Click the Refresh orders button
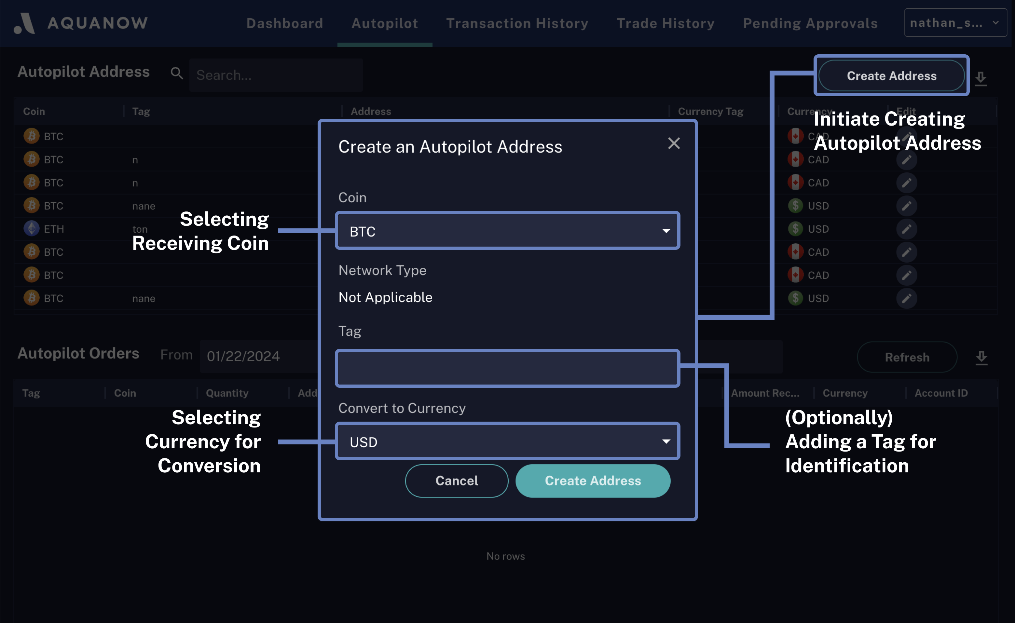This screenshot has height=623, width=1015. coord(907,357)
